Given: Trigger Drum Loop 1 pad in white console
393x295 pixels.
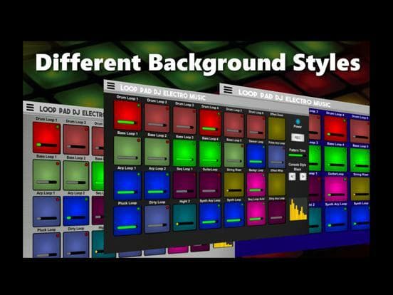Looking at the screenshot, I should coord(46,138).
